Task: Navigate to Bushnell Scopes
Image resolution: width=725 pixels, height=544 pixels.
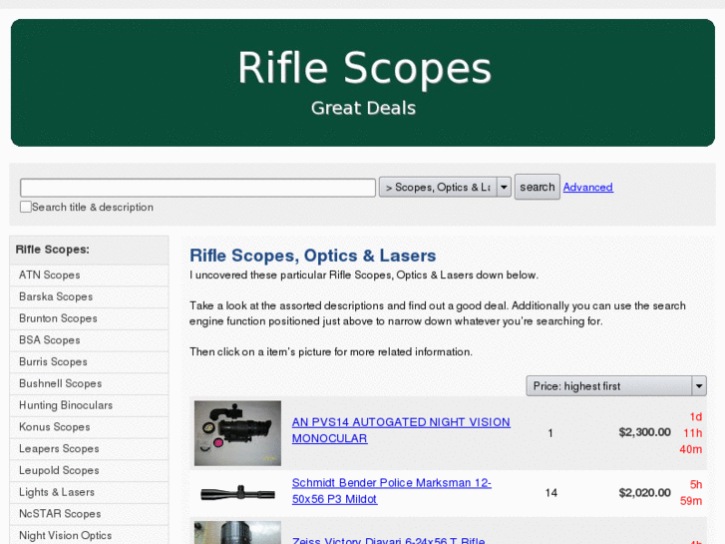Action: (x=60, y=384)
